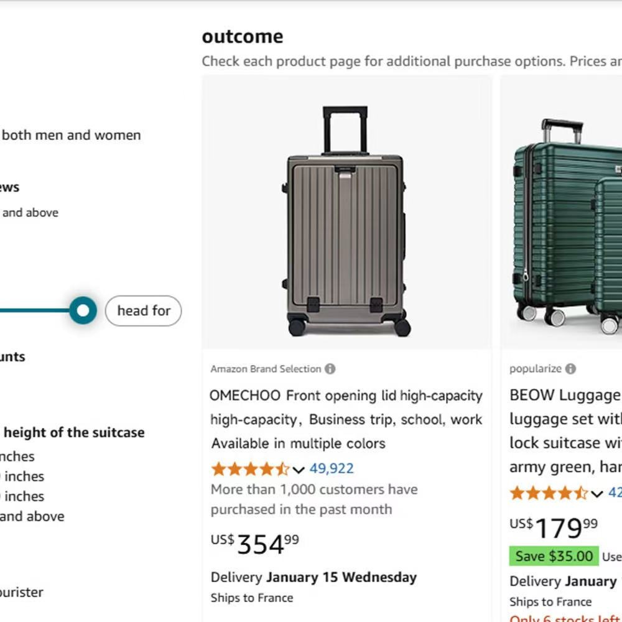The width and height of the screenshot is (622, 622).
Task: Expand rating chevron beside 49,922 reviews
Action: [x=299, y=470]
